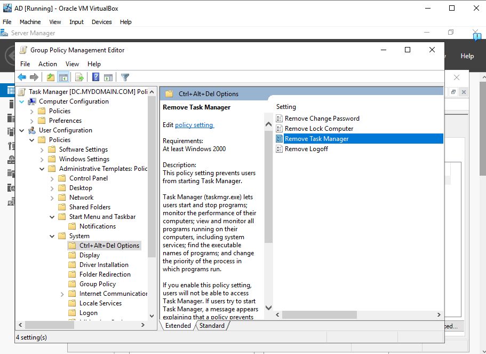This screenshot has height=354, width=486.
Task: Click the Logon folder icon
Action: point(72,313)
